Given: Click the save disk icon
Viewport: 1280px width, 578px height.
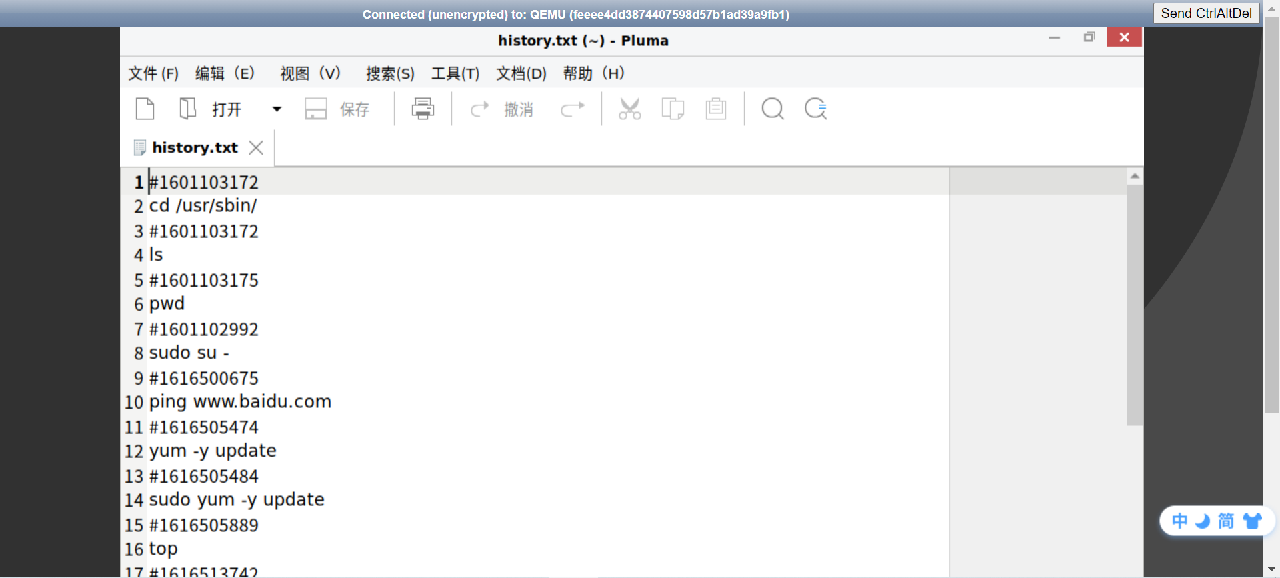Looking at the screenshot, I should [315, 109].
